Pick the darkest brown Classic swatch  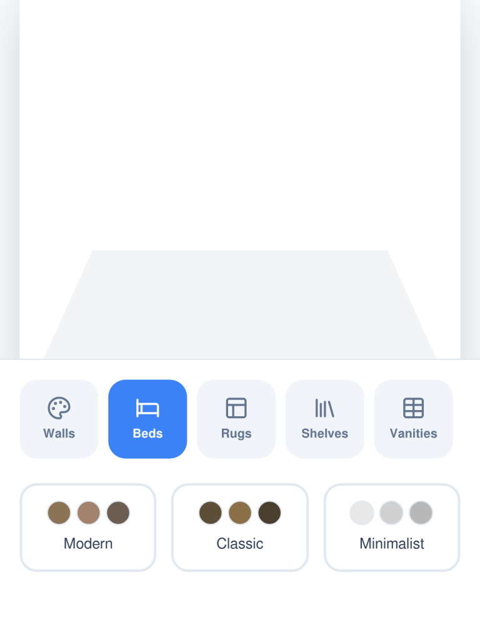pyautogui.click(x=269, y=513)
